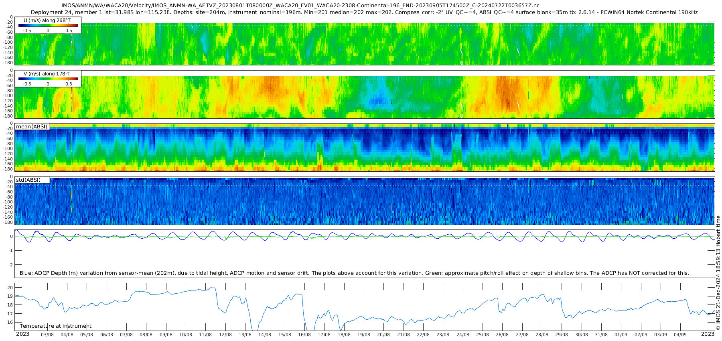Click the 17 tick on the temperature axis

[10, 314]
